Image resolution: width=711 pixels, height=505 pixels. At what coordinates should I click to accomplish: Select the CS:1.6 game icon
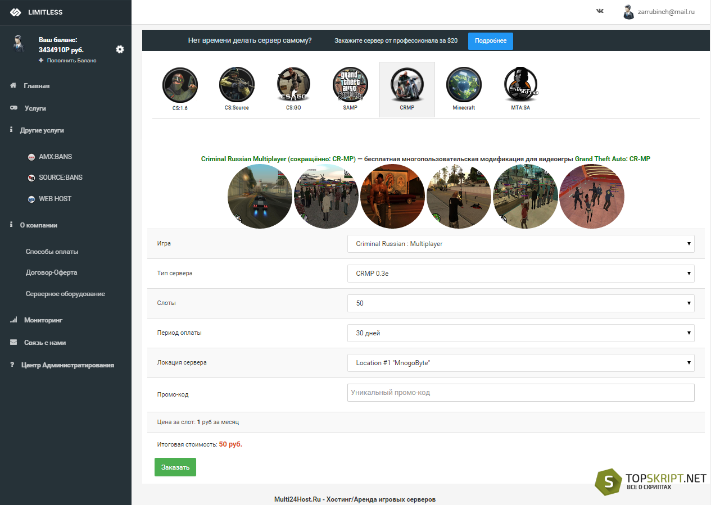pyautogui.click(x=180, y=85)
